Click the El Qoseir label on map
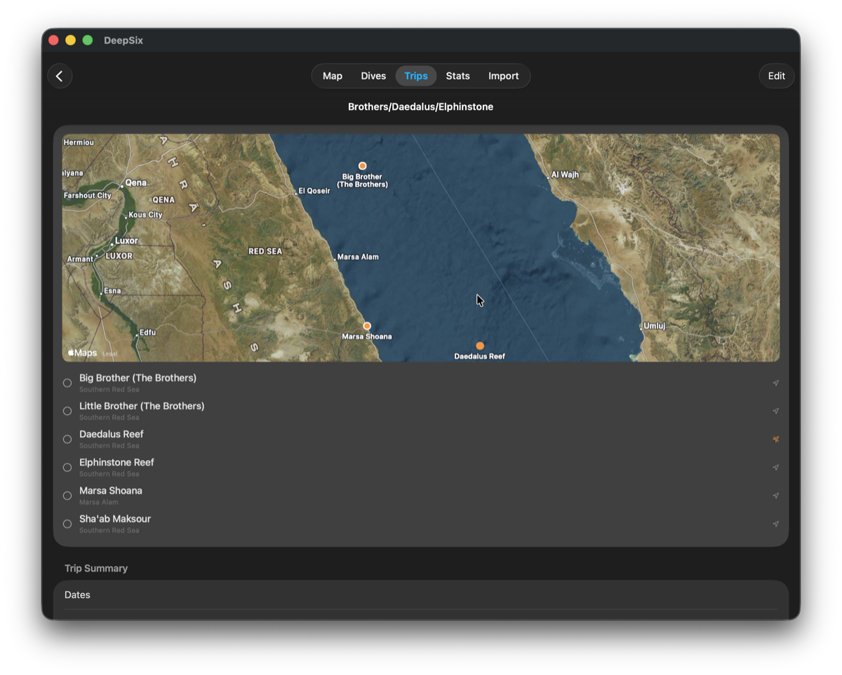This screenshot has width=842, height=675. point(314,191)
